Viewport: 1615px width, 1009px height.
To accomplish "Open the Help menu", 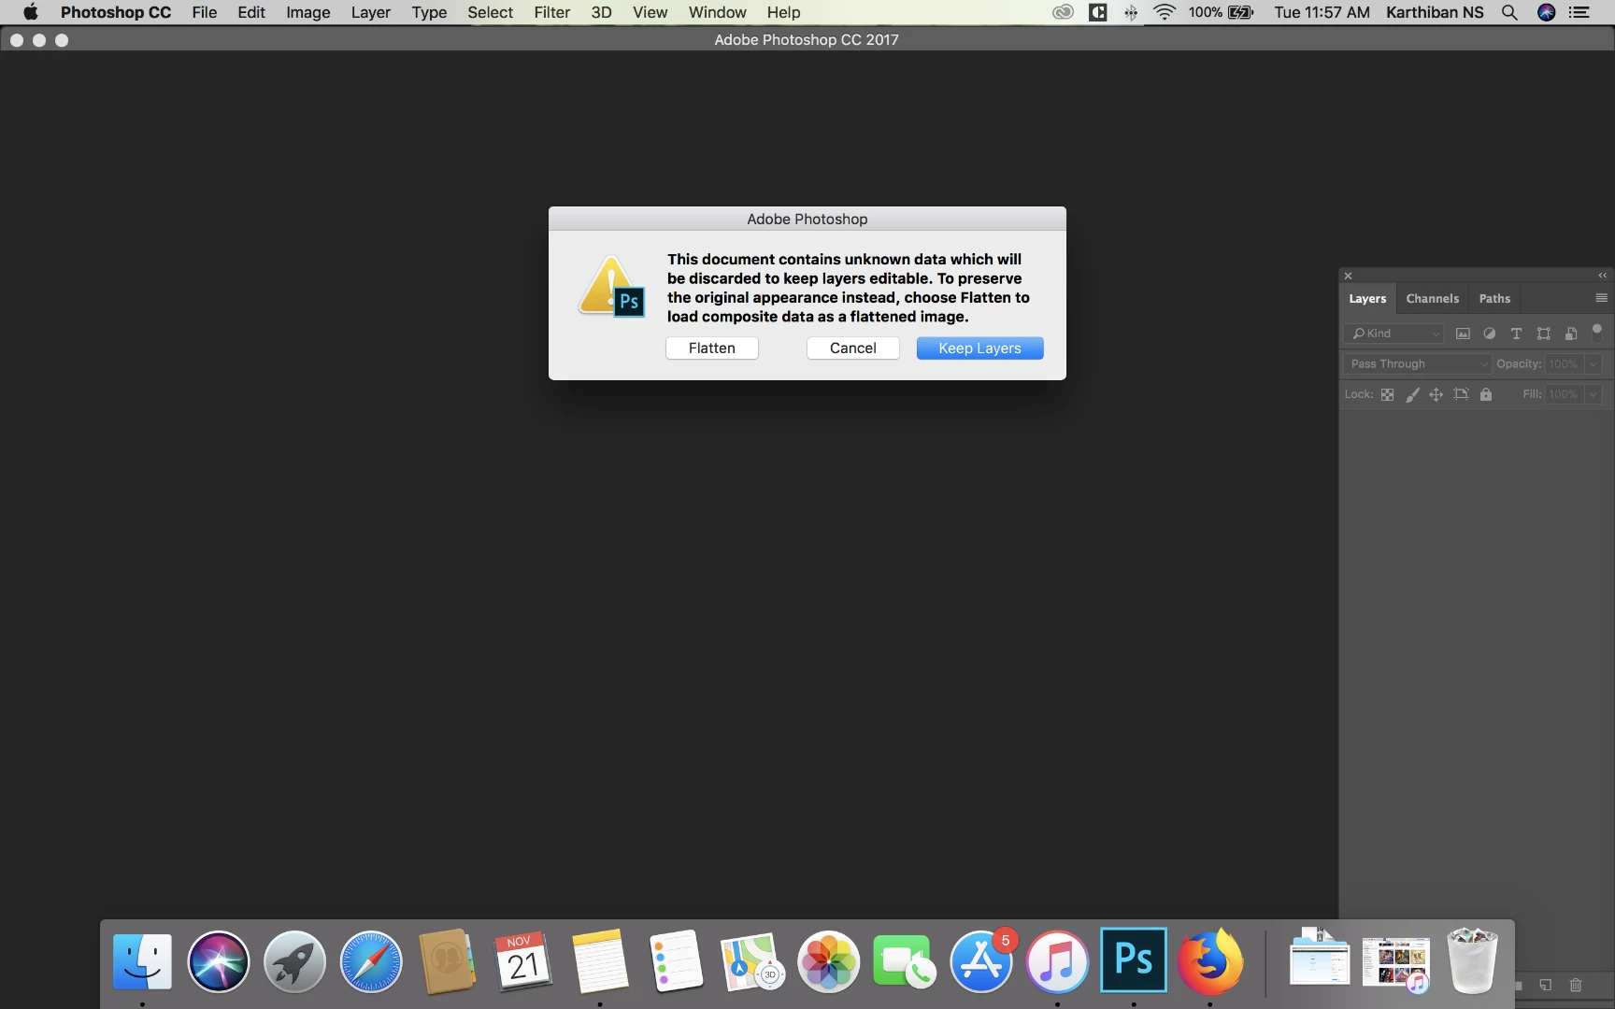I will [x=783, y=12].
